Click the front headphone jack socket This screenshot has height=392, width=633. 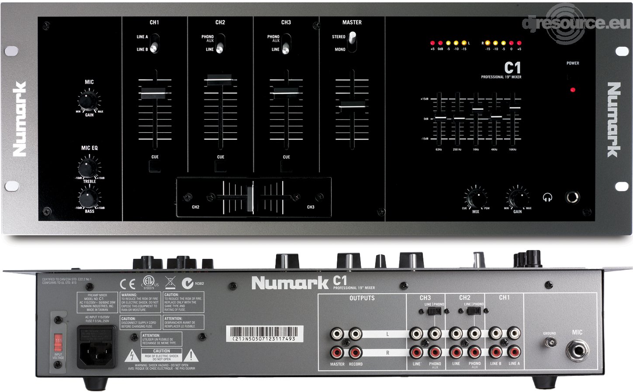(x=573, y=197)
